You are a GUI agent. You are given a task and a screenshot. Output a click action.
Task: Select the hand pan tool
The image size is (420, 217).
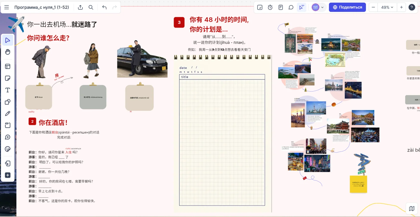click(x=8, y=52)
